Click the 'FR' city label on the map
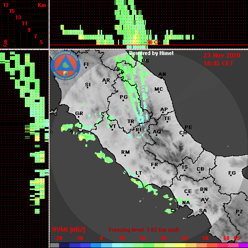 click(x=154, y=165)
